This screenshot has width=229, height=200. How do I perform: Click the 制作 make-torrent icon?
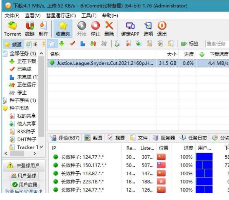coord(43,29)
